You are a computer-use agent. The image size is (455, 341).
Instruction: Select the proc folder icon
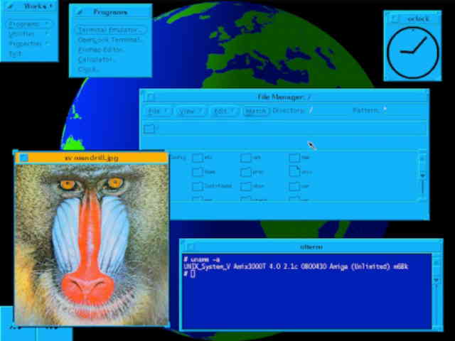point(246,172)
